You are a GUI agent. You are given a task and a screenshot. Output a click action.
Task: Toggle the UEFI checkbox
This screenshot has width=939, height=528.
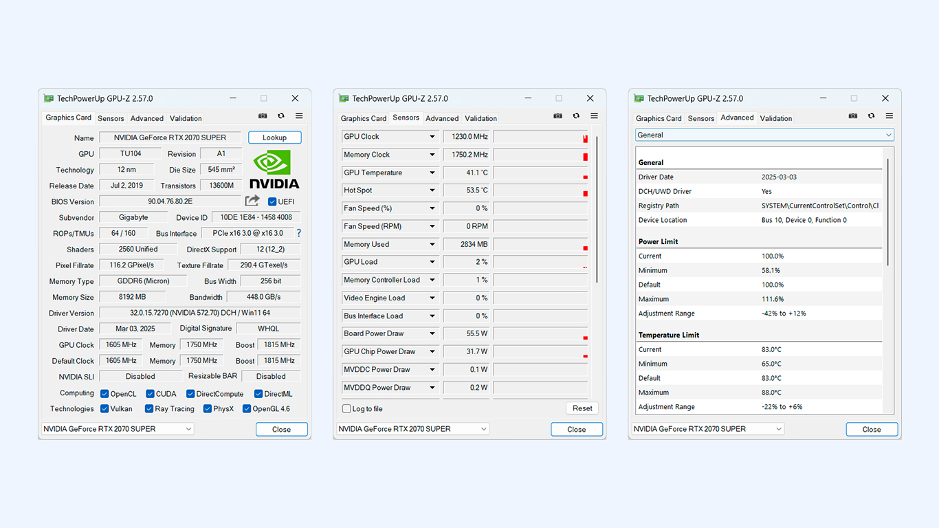272,201
